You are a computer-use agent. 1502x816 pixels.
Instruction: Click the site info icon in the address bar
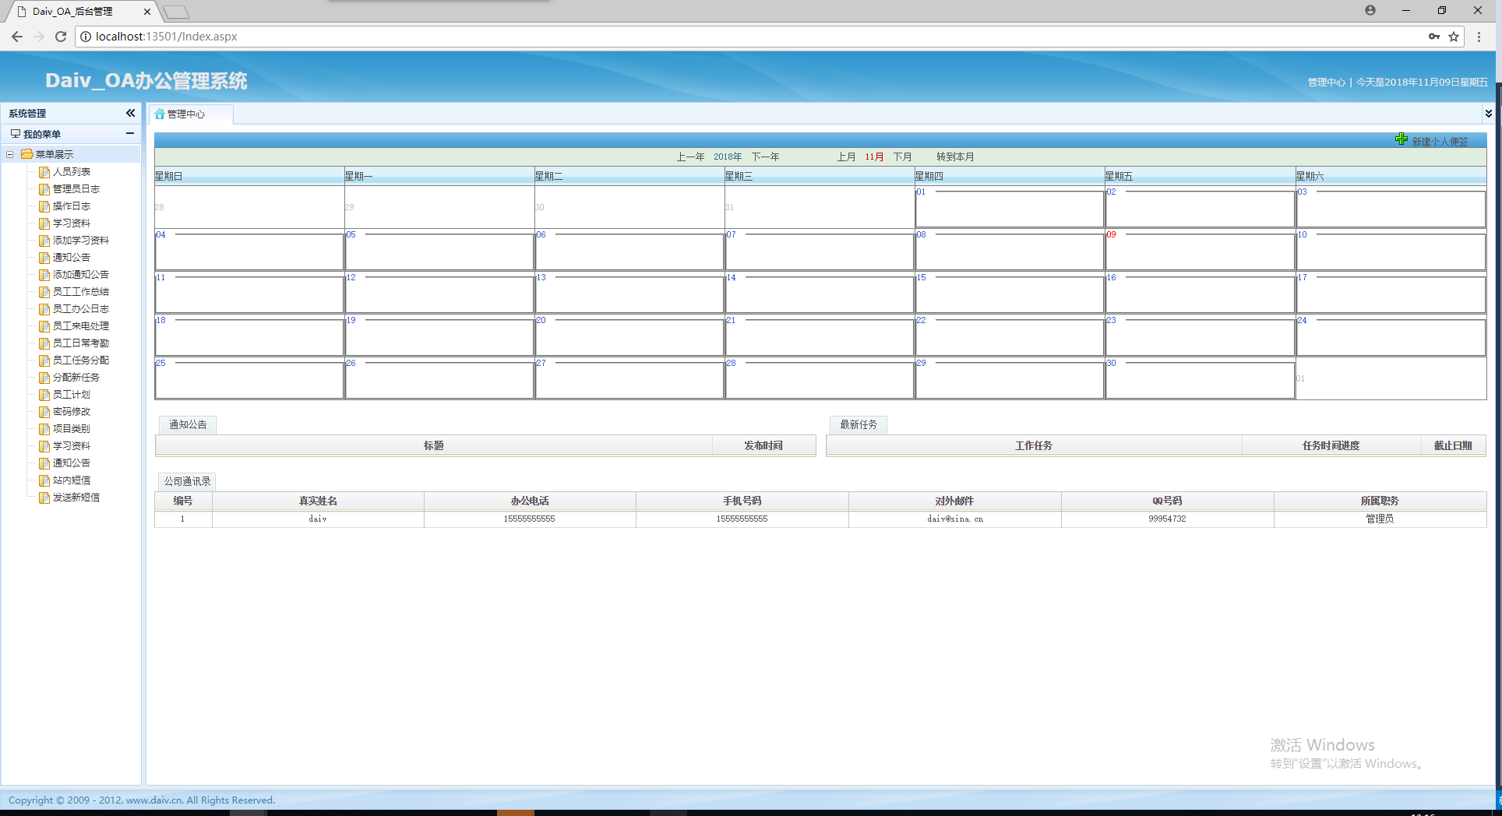tap(86, 37)
